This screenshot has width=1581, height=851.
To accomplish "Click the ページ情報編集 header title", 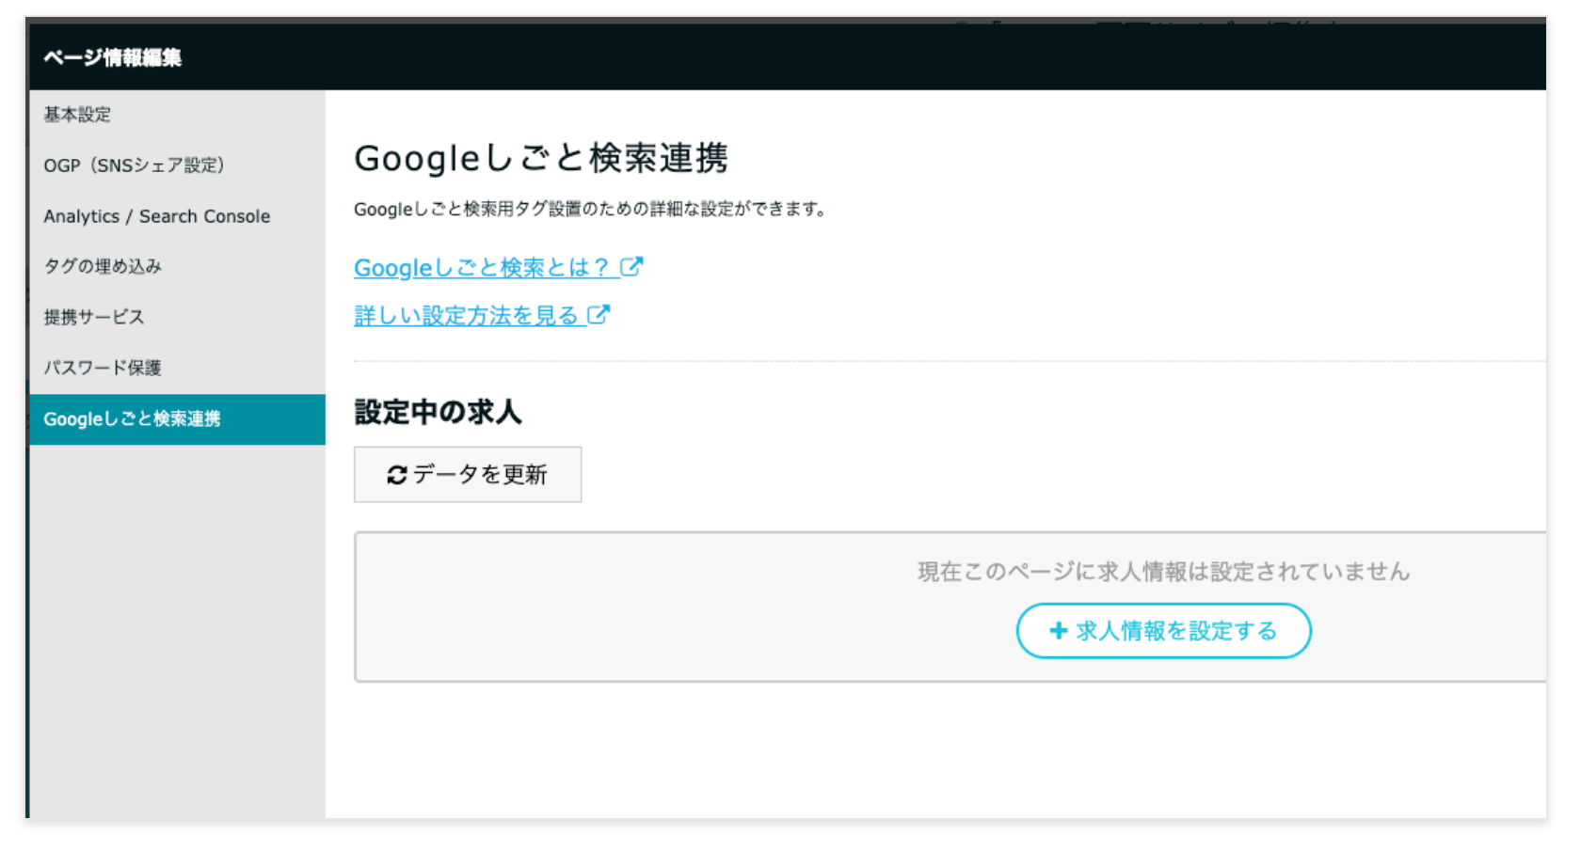I will 113,58.
